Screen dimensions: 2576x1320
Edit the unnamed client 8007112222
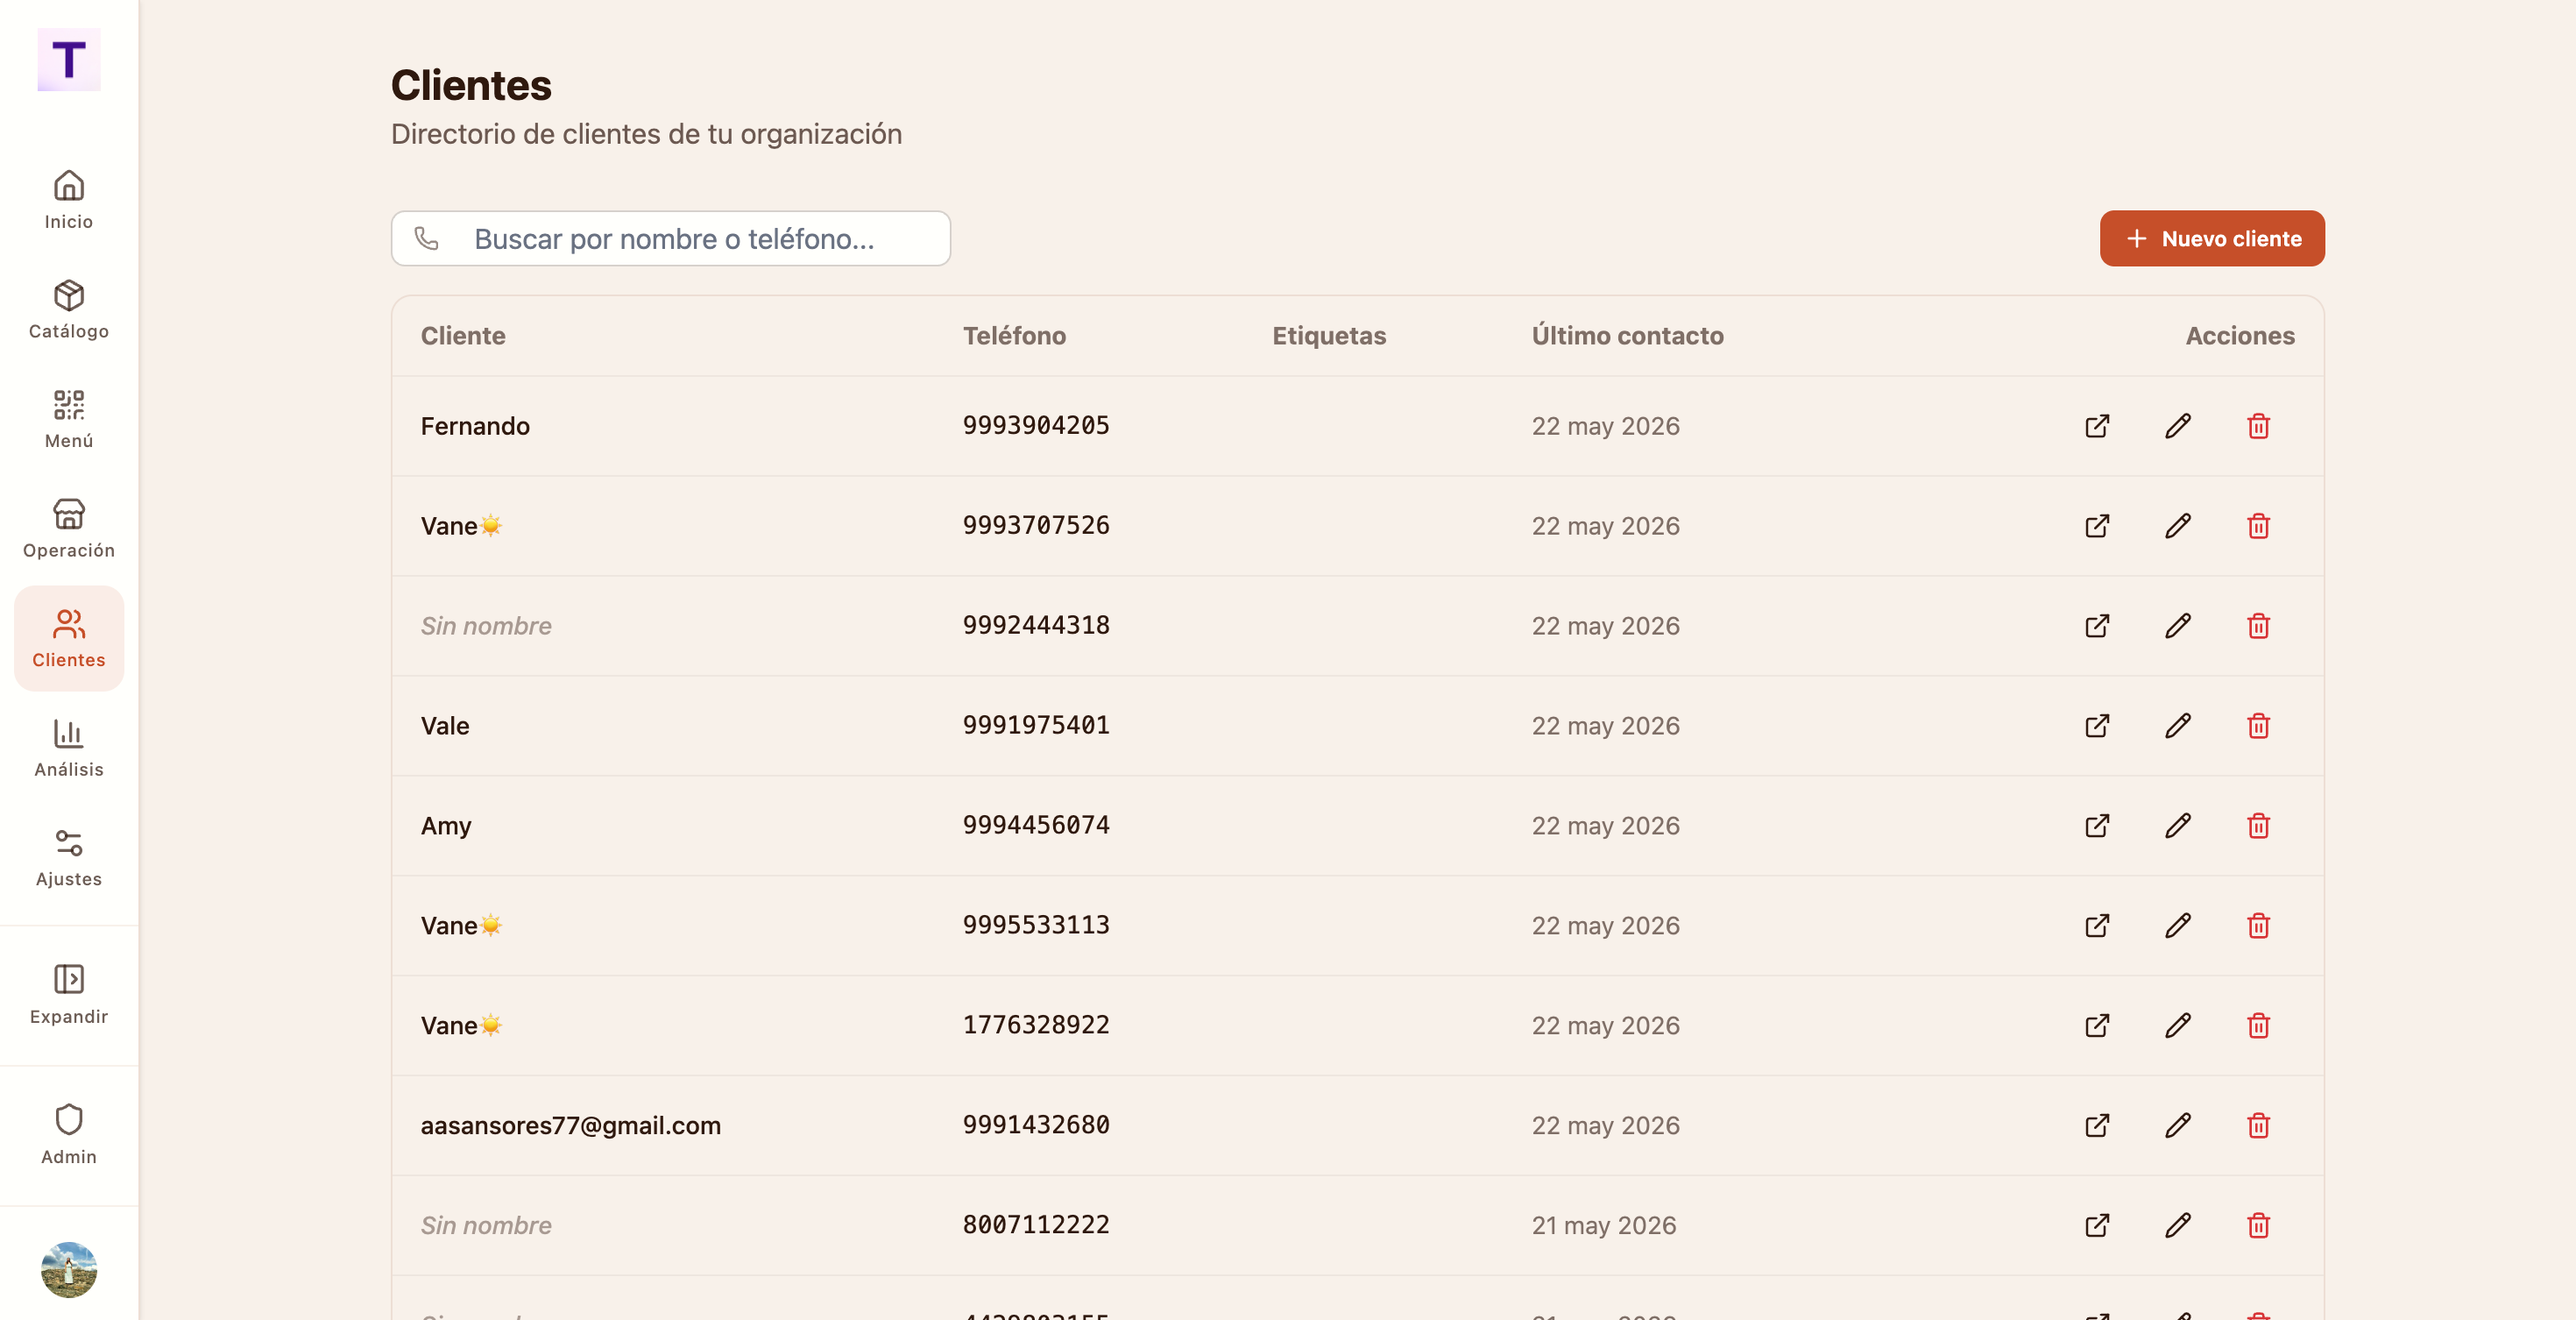2178,1226
